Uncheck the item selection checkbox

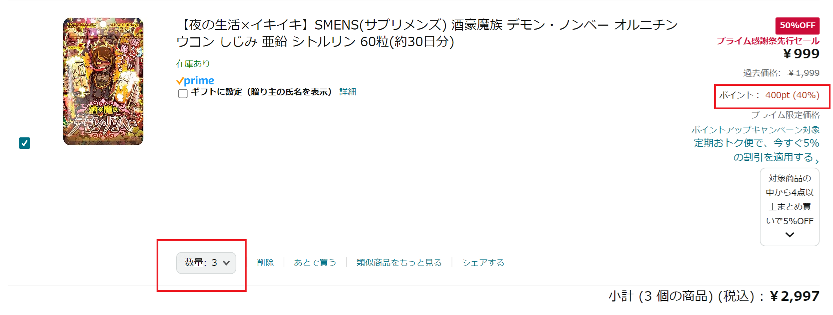(x=25, y=143)
